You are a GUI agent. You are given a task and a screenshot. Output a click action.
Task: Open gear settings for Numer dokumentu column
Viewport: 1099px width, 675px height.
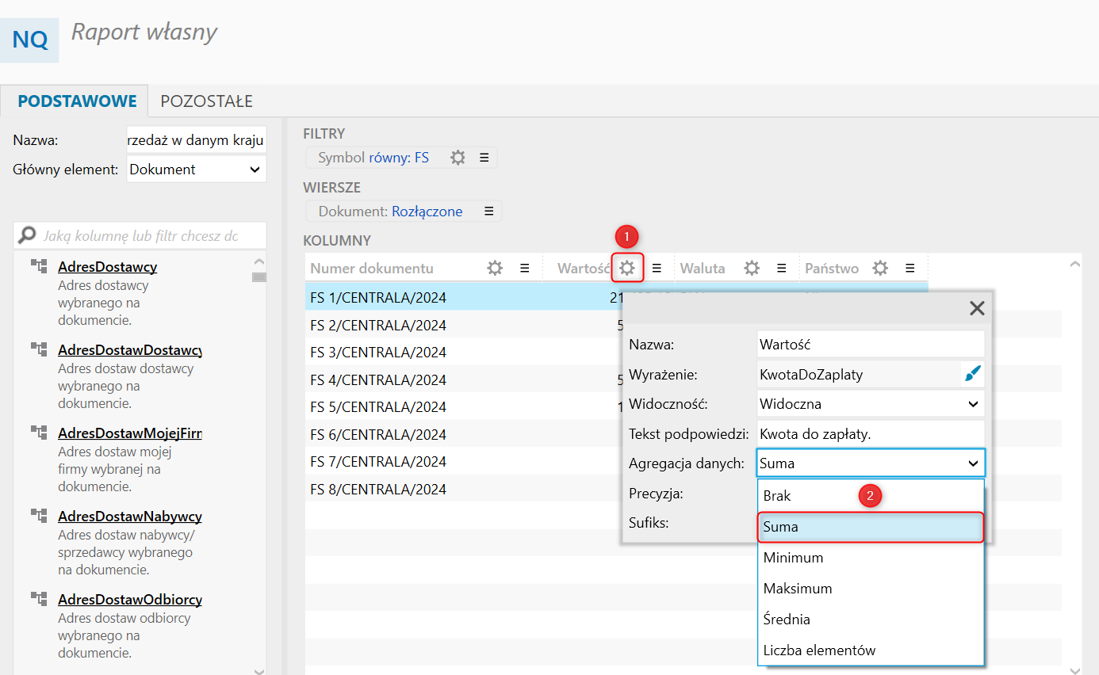coord(495,269)
